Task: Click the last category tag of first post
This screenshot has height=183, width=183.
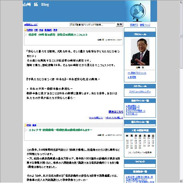Action: tap(55, 30)
